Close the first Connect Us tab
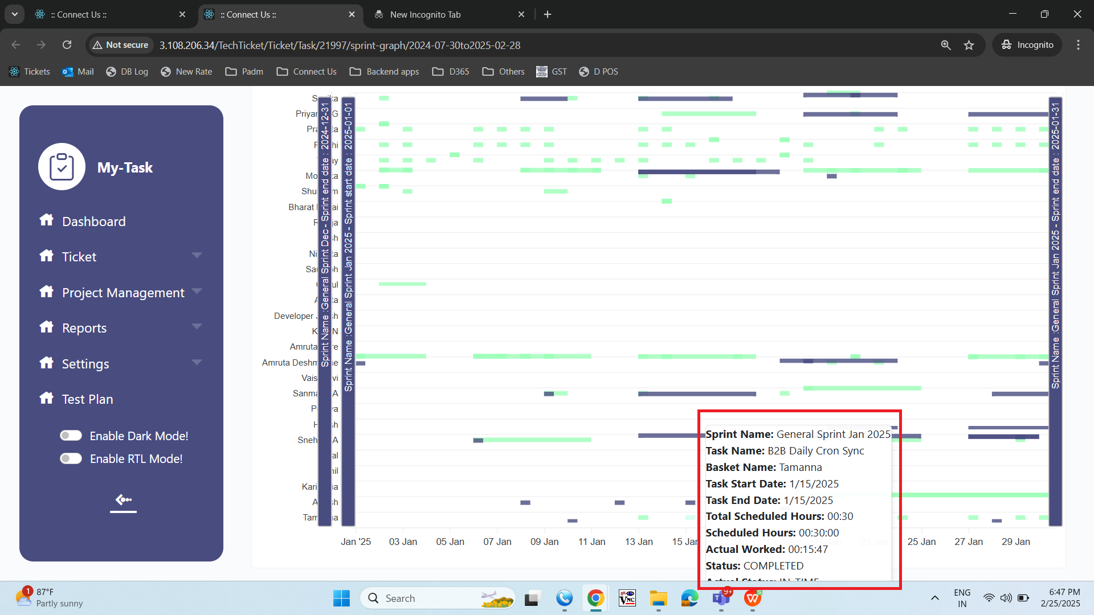Viewport: 1094px width, 615px height. point(182,14)
